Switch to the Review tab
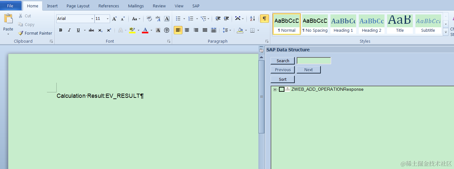 (x=159, y=6)
